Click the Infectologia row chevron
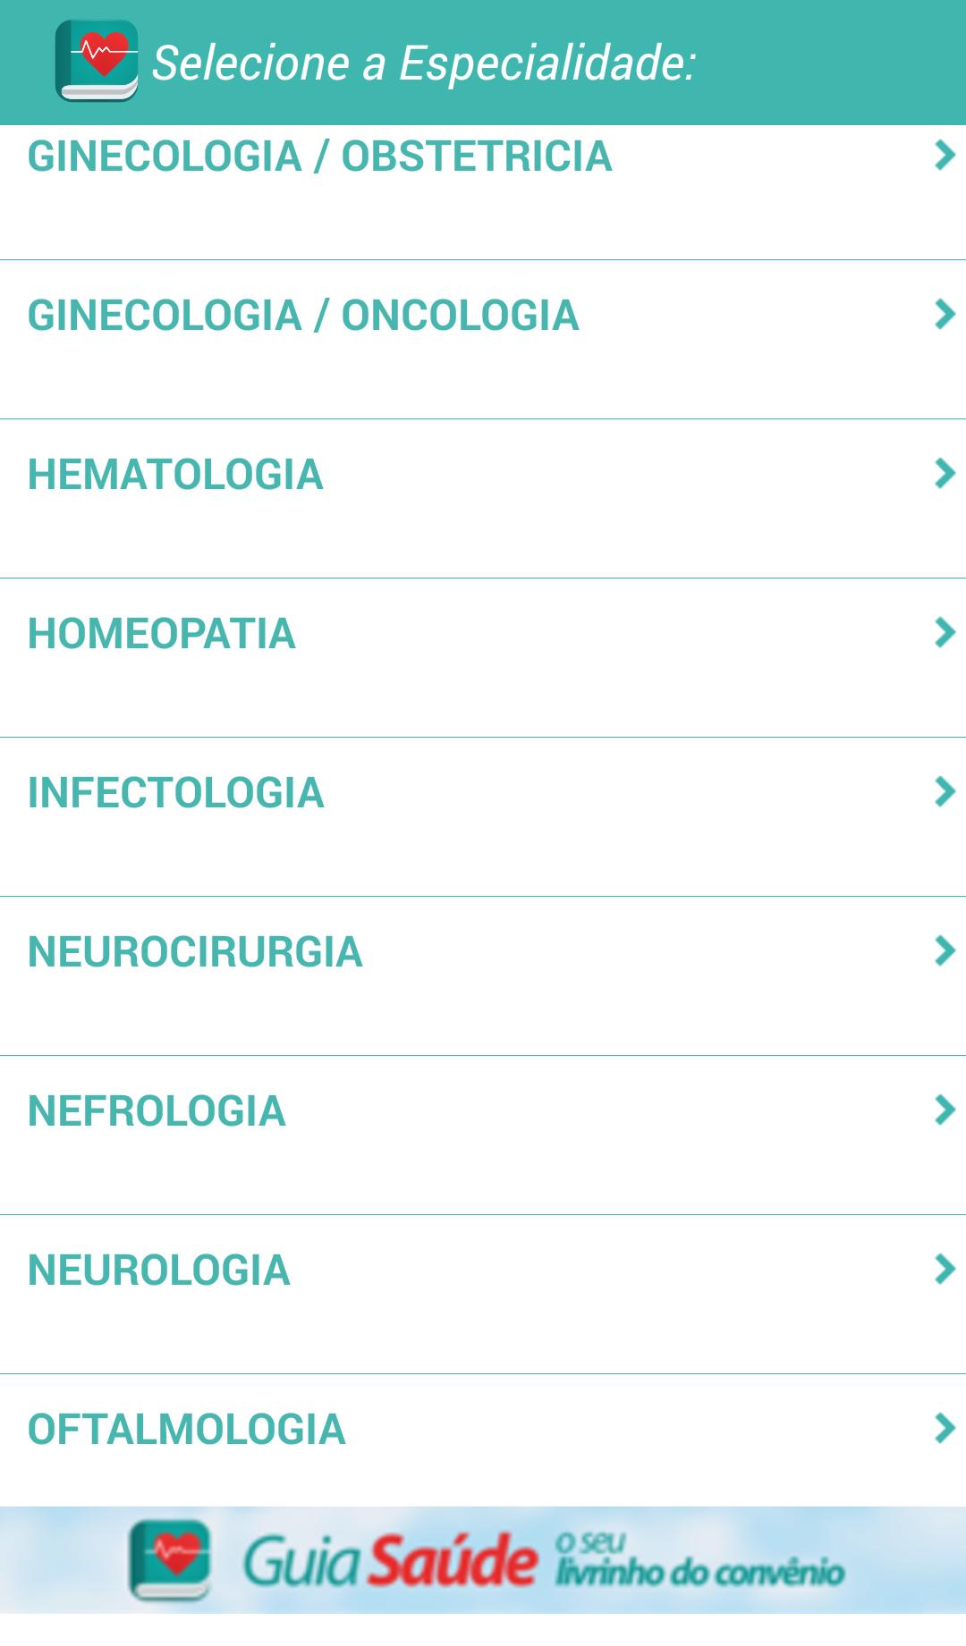Viewport: 966px width, 1646px height. pos(945,792)
